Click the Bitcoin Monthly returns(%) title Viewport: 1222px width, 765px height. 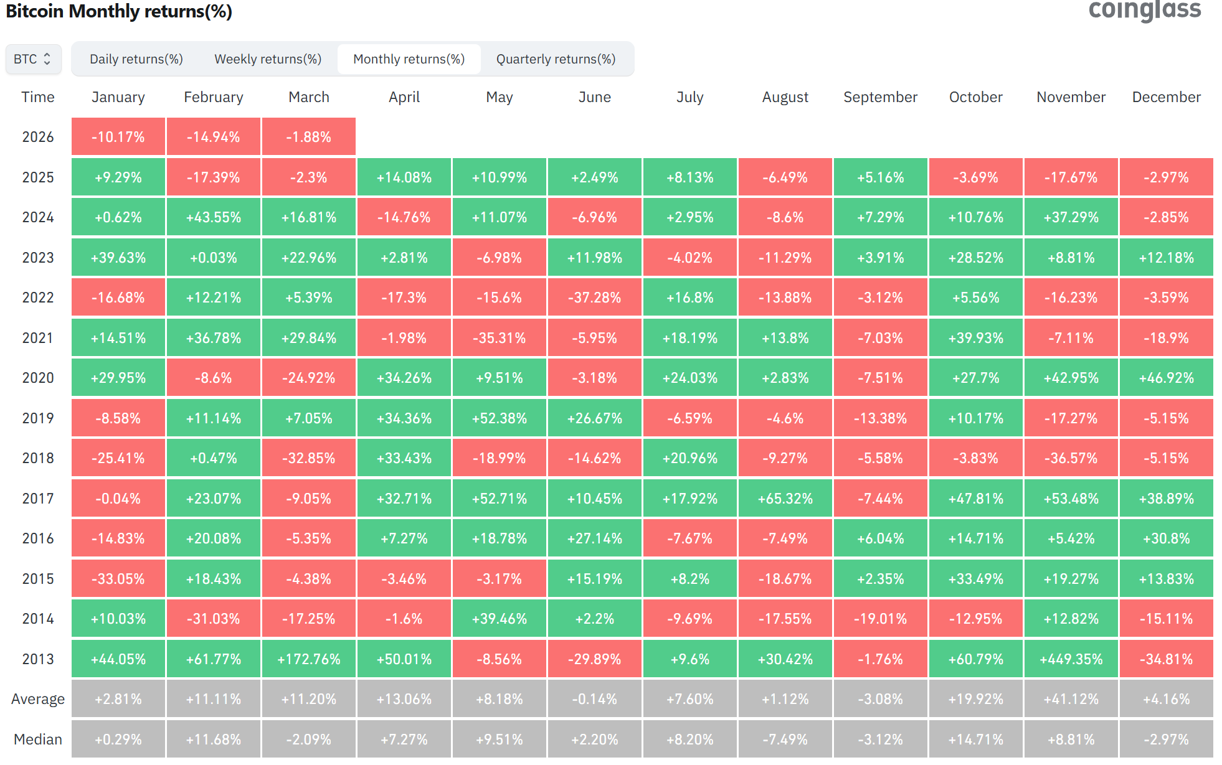[119, 11]
